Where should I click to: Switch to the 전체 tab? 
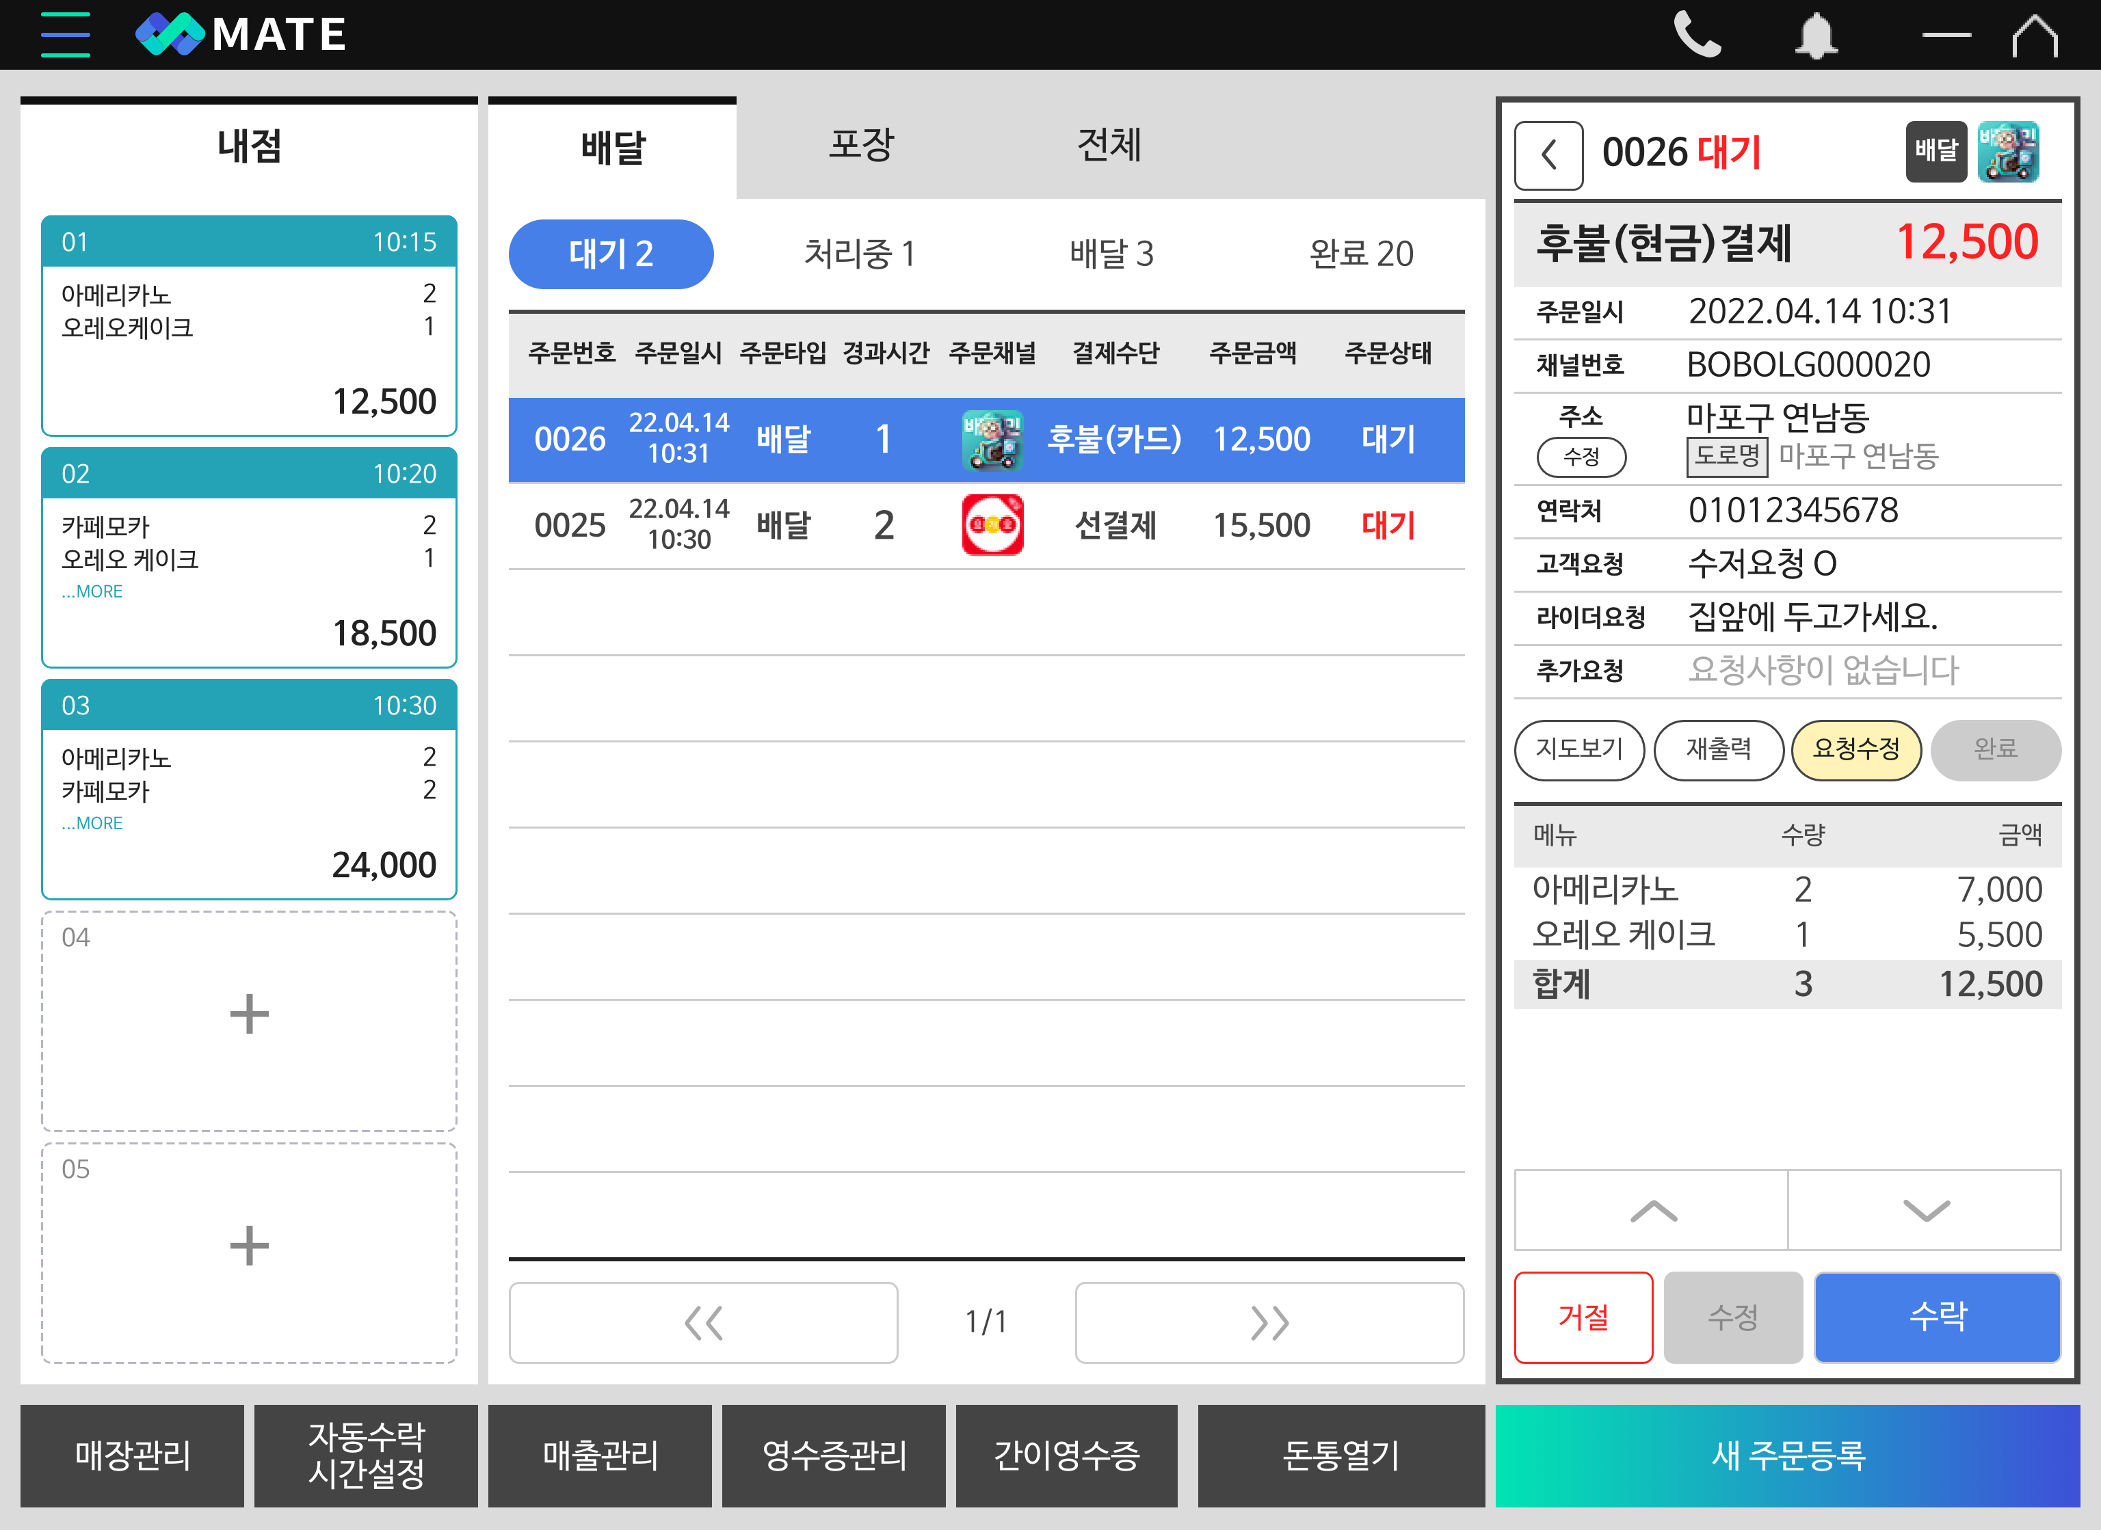(x=1108, y=146)
